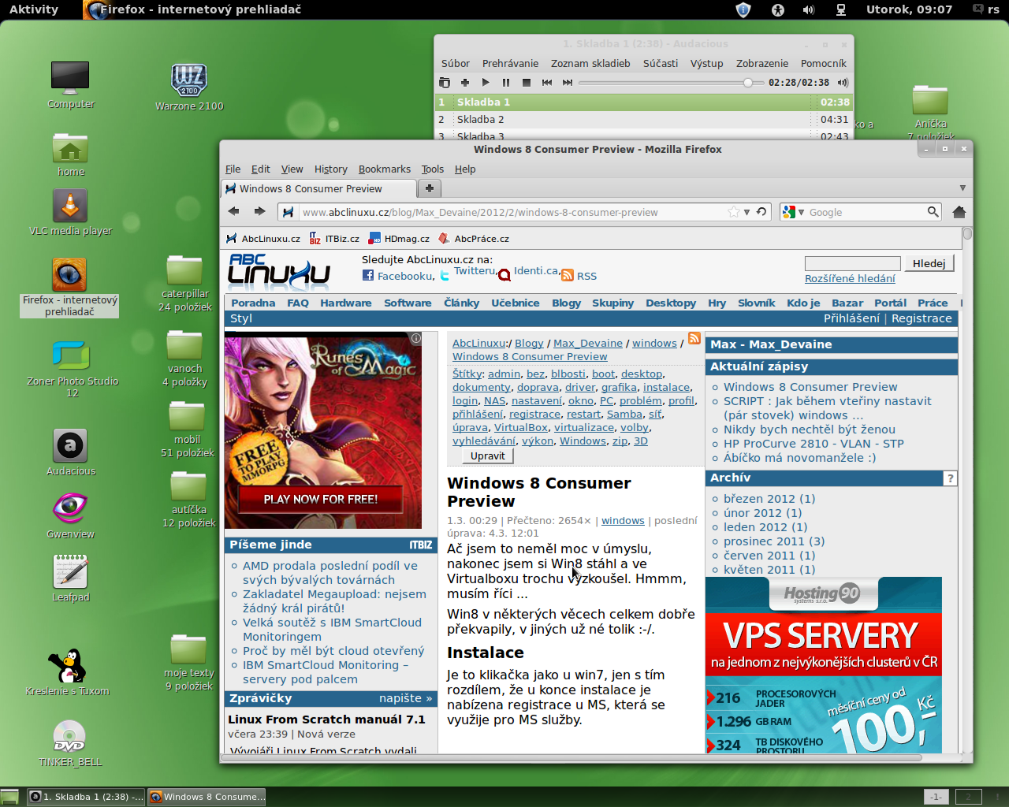The width and height of the screenshot is (1009, 807).
Task: Open the Výstup menu in Audacious
Action: 706,64
